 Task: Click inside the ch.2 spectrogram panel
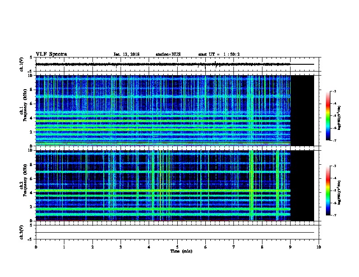click(163, 186)
